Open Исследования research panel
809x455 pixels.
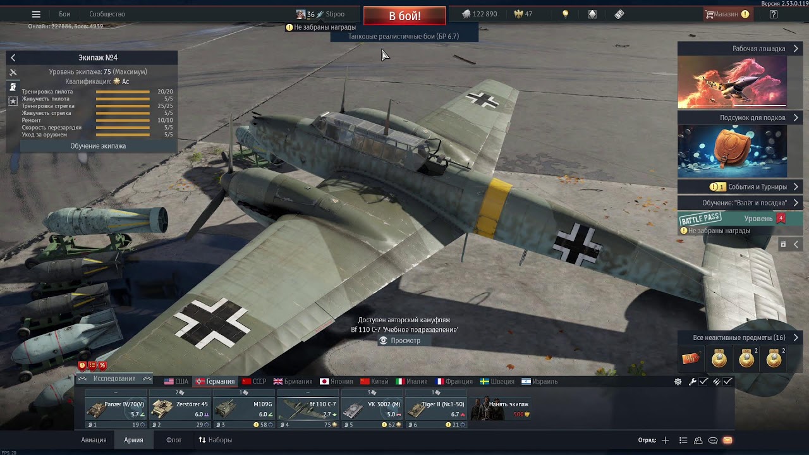[x=114, y=379]
